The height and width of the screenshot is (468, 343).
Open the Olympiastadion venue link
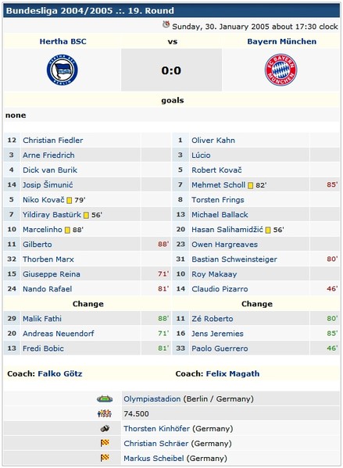(152, 398)
